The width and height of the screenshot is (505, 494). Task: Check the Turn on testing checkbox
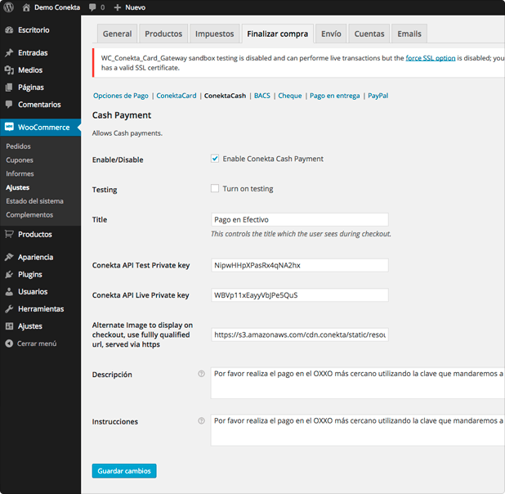(215, 188)
